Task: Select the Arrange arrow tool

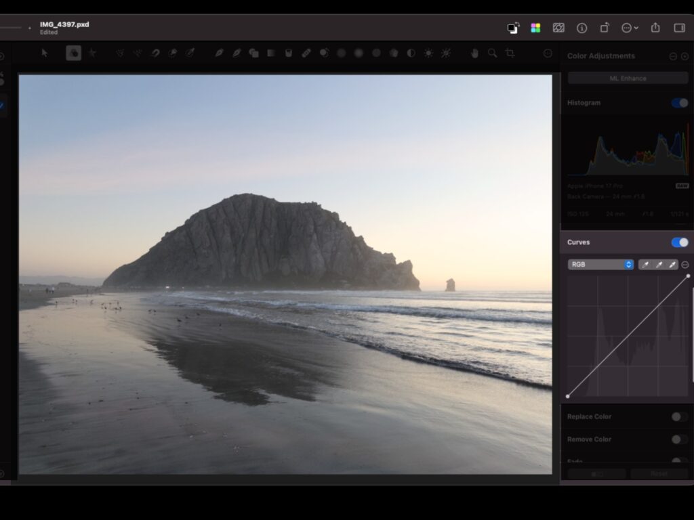Action: (x=45, y=53)
